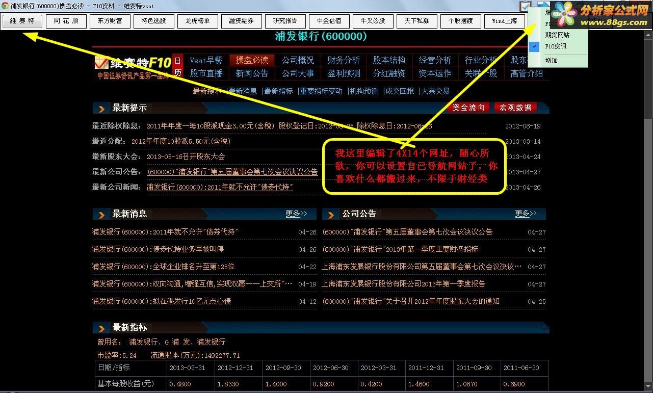Switch to 操盘必读 tab

pyautogui.click(x=252, y=60)
